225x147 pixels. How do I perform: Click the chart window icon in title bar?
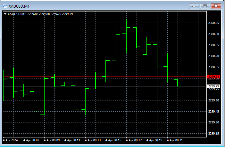click(x=5, y=6)
